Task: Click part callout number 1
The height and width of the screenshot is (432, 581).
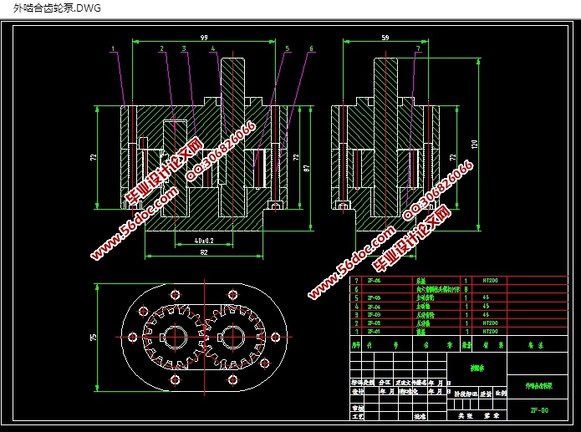Action: [x=112, y=49]
